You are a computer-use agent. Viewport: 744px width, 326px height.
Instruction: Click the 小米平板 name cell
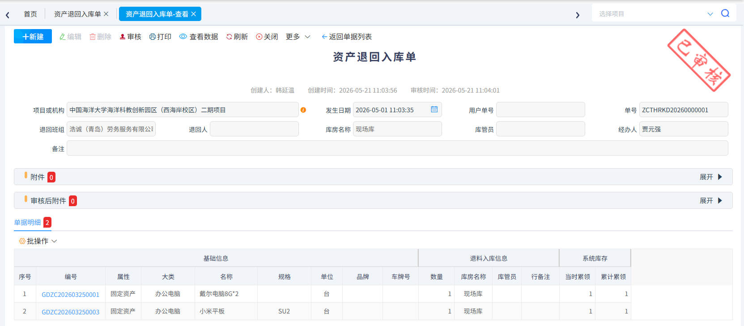(x=226, y=311)
